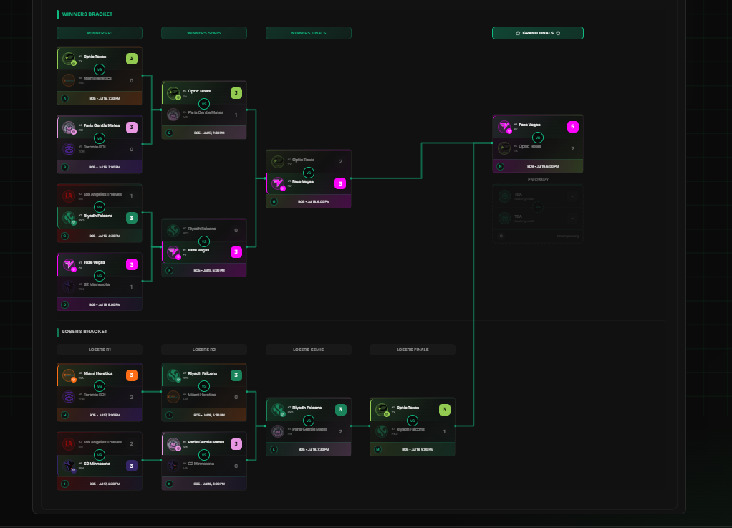Click the Los Angeles Thieves logo in match C
732x528 pixels.
point(69,196)
